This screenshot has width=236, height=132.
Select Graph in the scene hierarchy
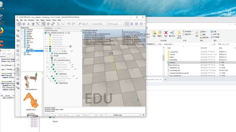point(56,55)
